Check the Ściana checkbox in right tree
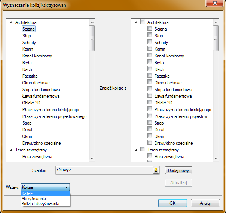226x213 pixels. [150, 28]
